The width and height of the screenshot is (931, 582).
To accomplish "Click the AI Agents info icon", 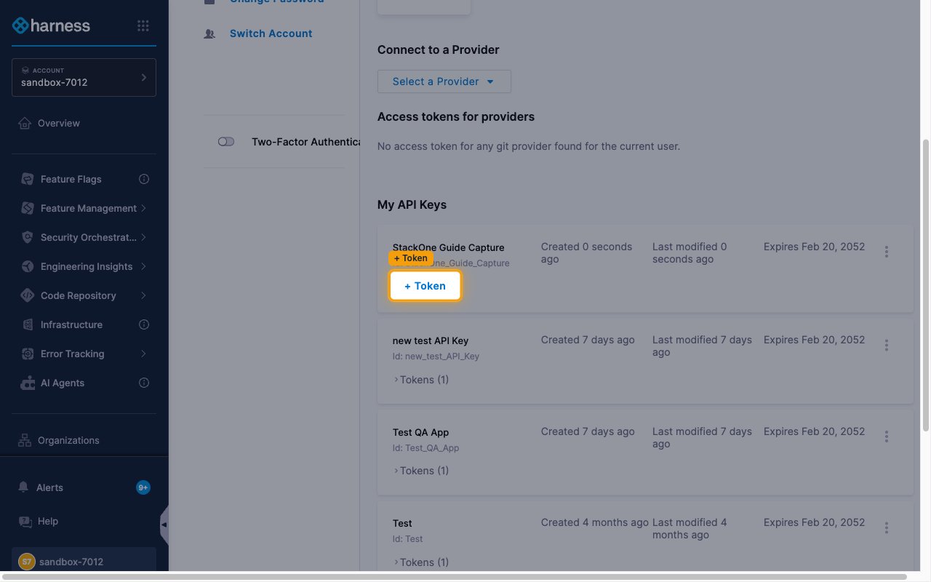I will click(144, 383).
